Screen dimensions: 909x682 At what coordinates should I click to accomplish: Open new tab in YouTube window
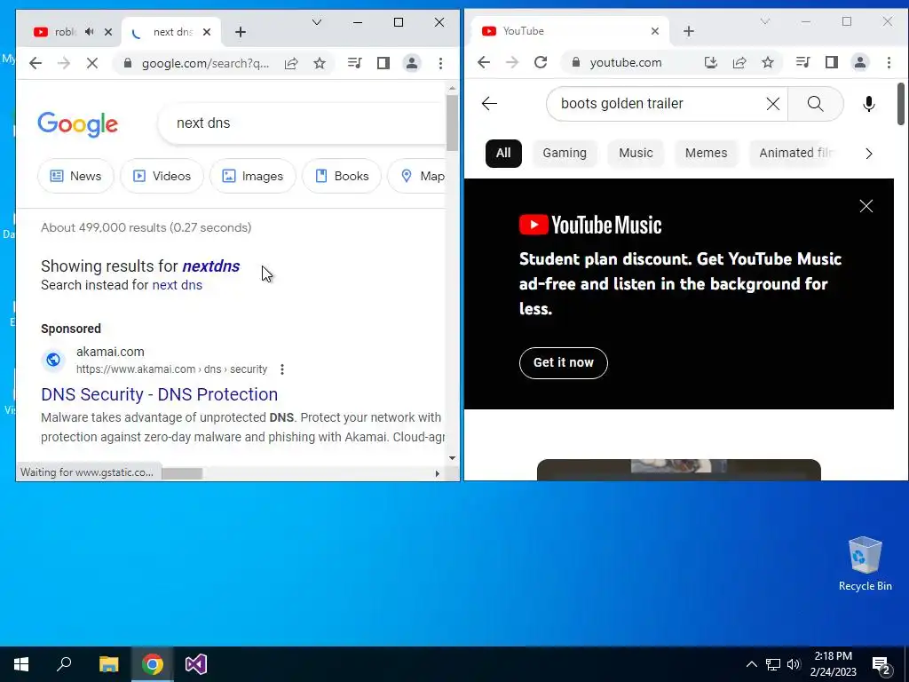(689, 31)
